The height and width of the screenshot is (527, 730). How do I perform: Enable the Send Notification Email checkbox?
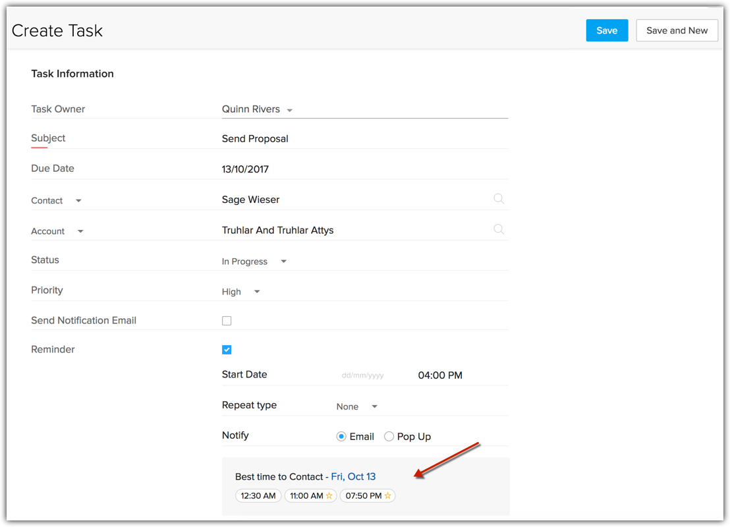pos(227,321)
